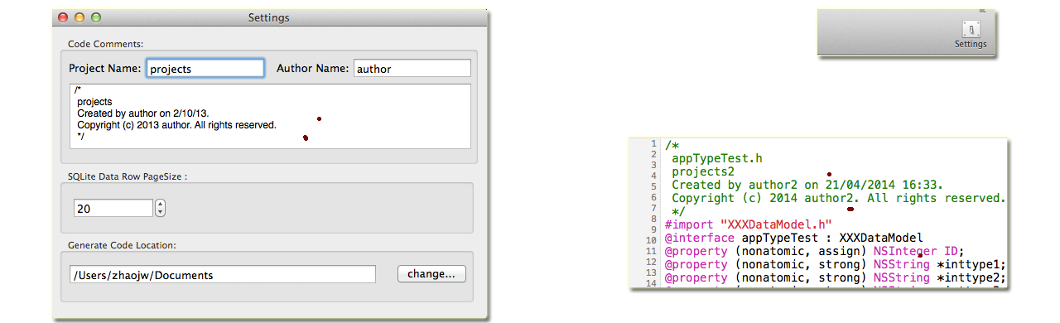Click the 'Author Name:' label

pyautogui.click(x=312, y=69)
